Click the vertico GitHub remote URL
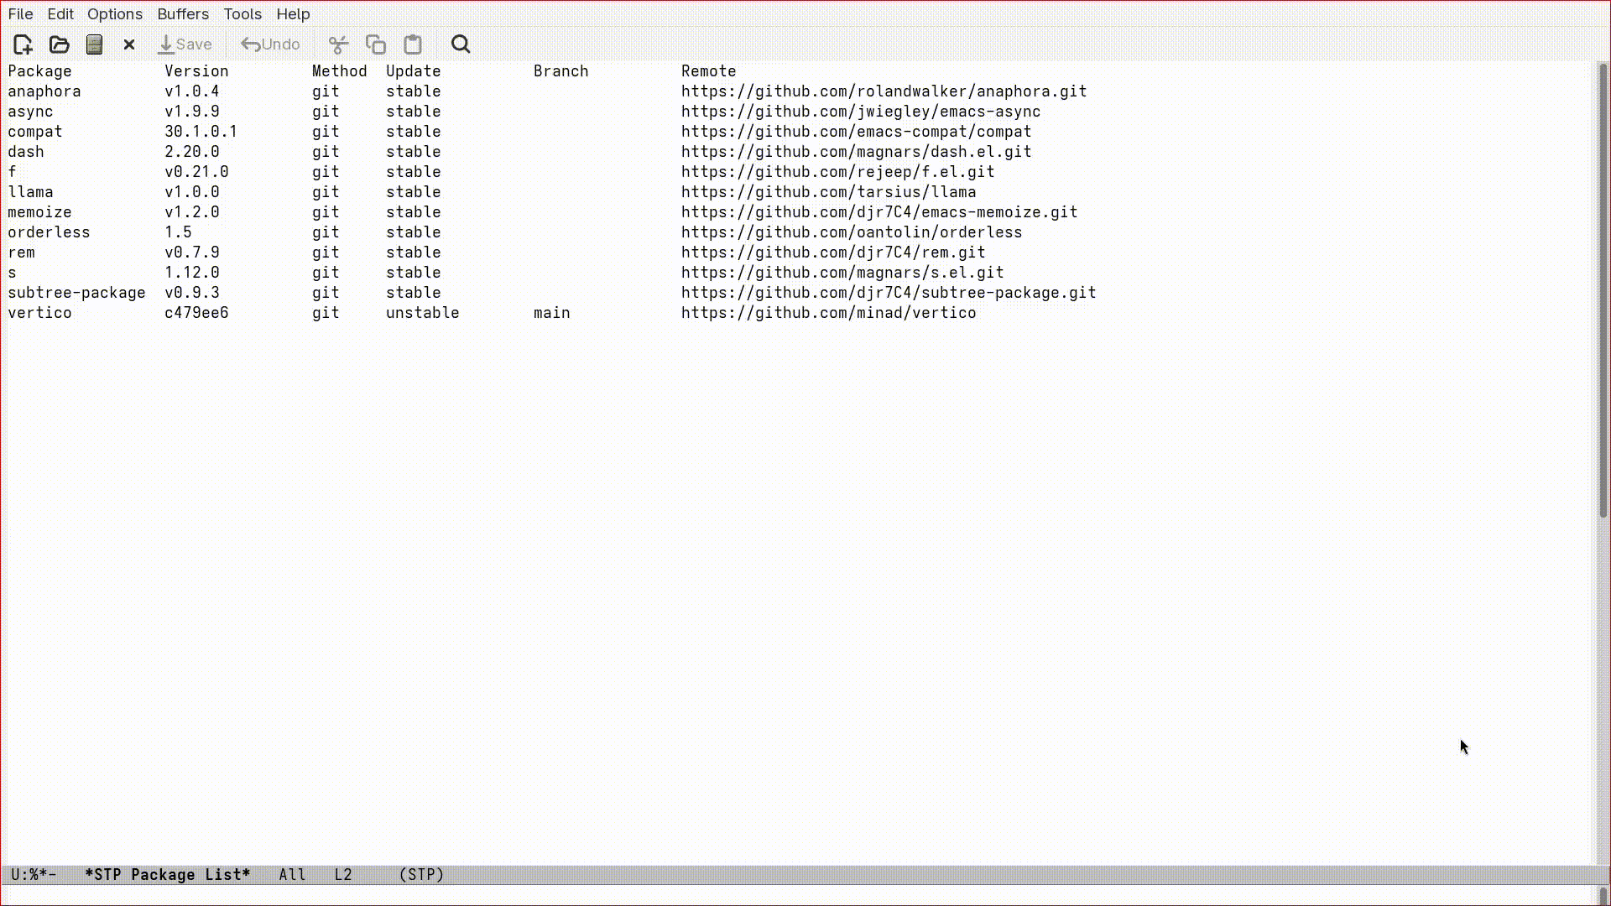The width and height of the screenshot is (1611, 906). pyautogui.click(x=828, y=313)
